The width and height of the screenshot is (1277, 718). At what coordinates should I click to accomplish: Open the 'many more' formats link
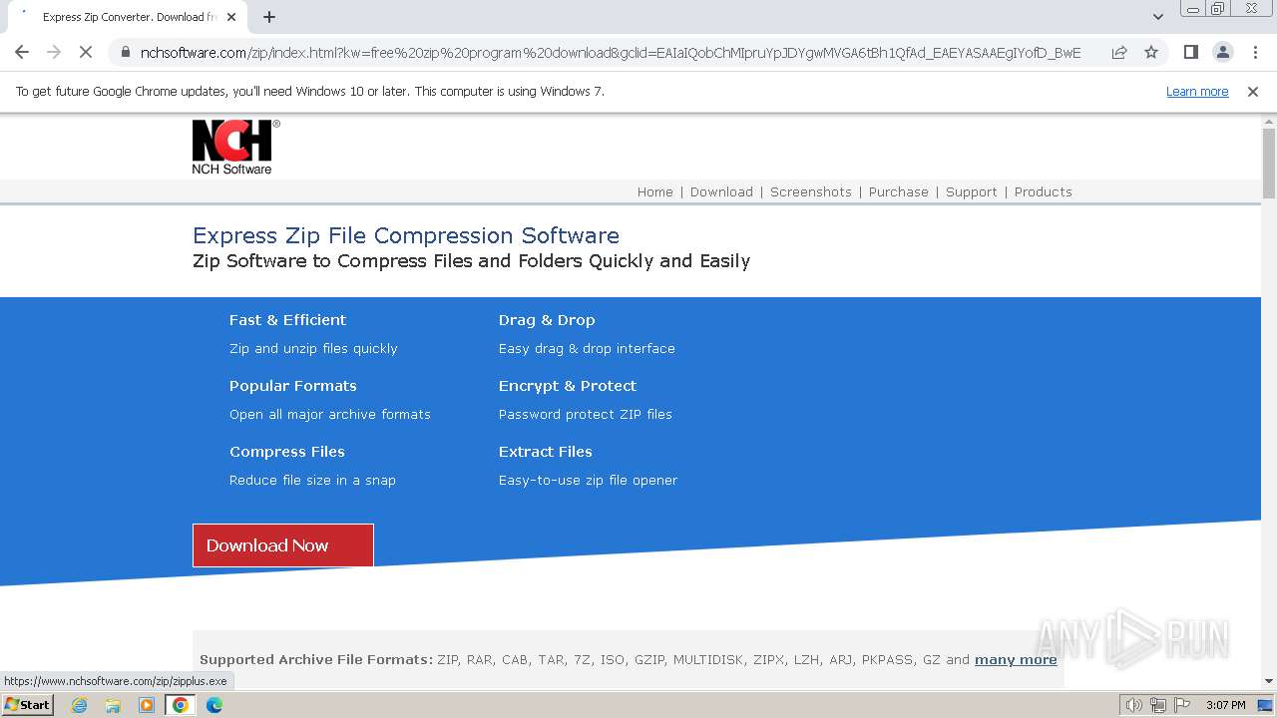pyautogui.click(x=1016, y=660)
